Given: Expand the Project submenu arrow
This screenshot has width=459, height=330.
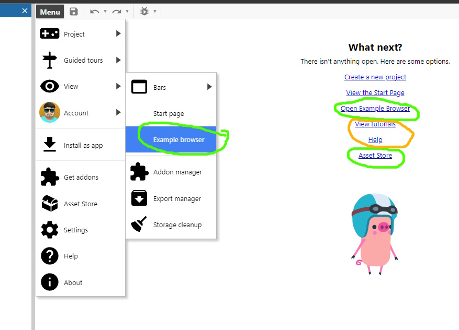Looking at the screenshot, I should 118,33.
